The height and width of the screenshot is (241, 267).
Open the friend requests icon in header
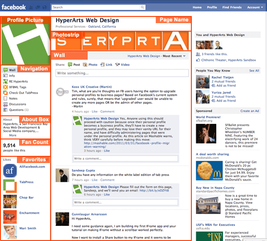click(x=31, y=7)
